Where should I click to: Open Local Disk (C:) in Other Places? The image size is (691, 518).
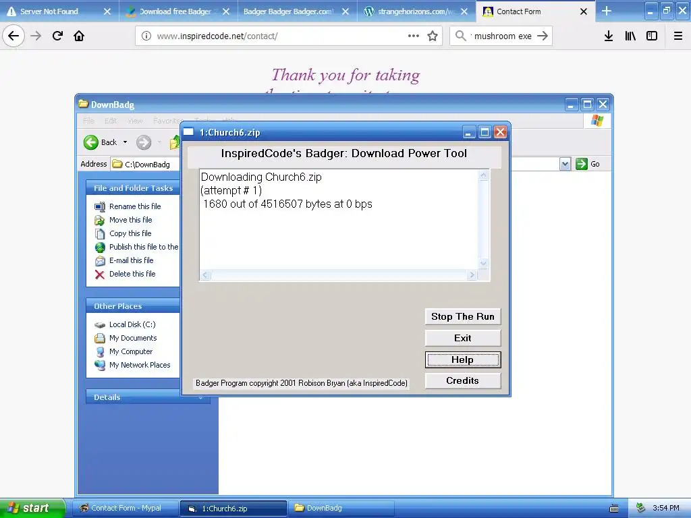(x=132, y=324)
